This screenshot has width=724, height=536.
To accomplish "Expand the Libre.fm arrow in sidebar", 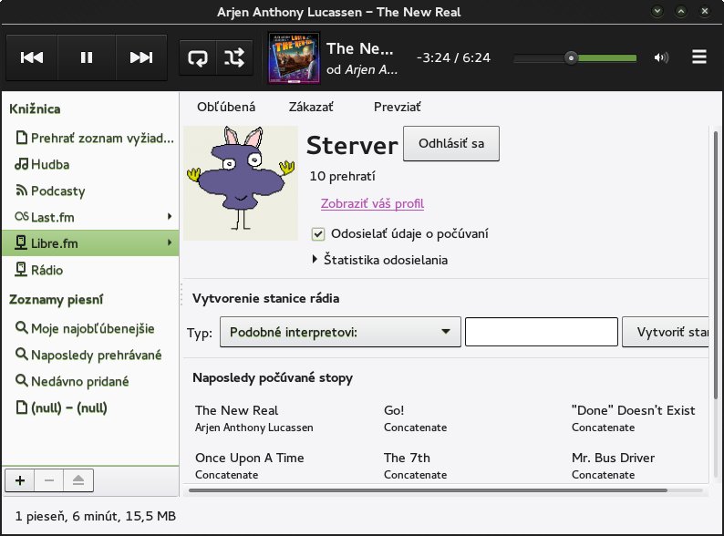I will 170,242.
